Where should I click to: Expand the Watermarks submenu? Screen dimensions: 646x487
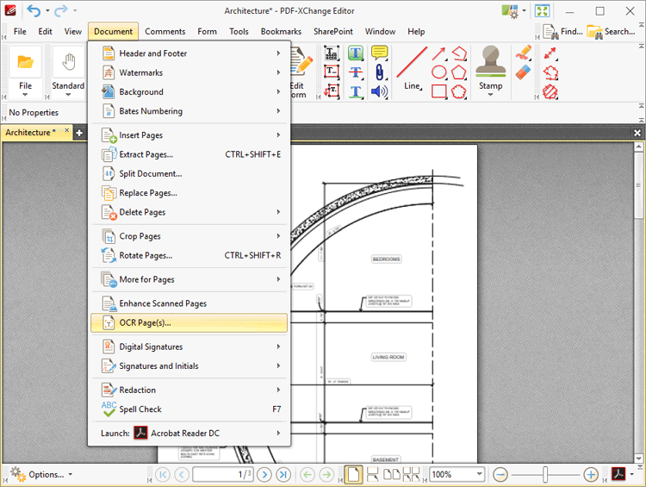(x=189, y=72)
